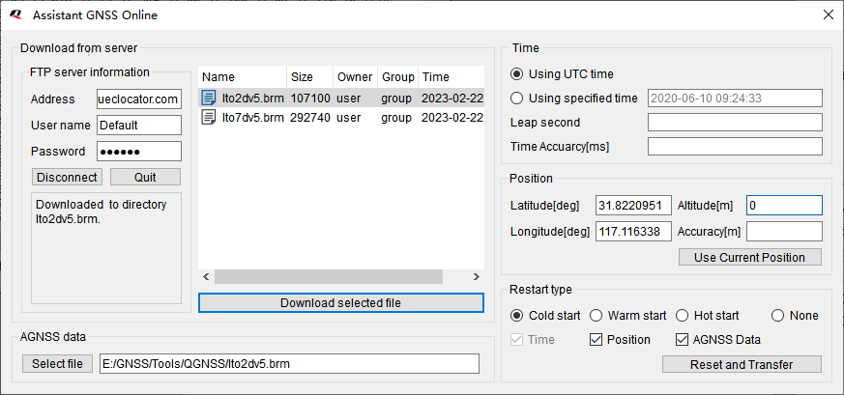Sort file list by Owner column
Viewport: 844px width, 395px height.
(x=355, y=77)
